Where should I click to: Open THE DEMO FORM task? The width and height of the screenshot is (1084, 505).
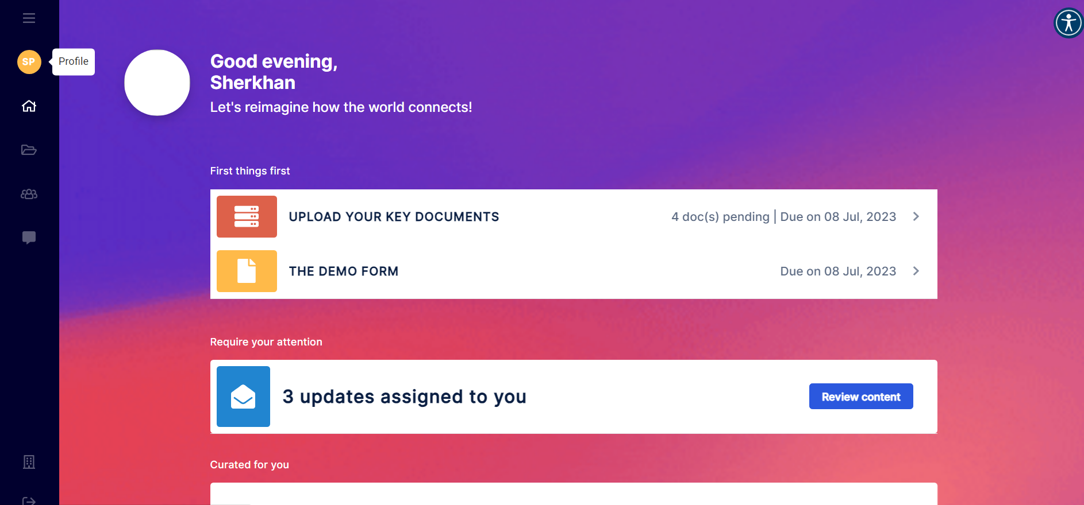pyautogui.click(x=574, y=271)
